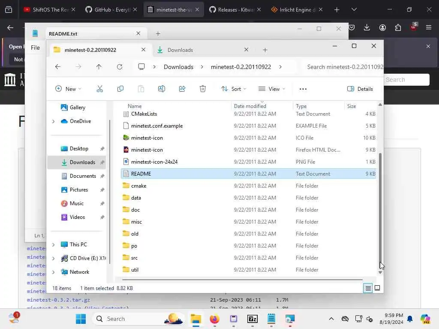Open the Sort dropdown

pos(234,89)
